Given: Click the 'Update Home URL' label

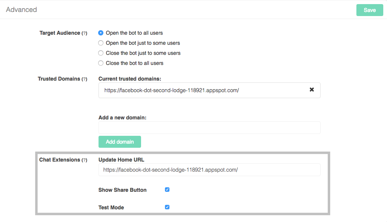Looking at the screenshot, I should point(121,160).
